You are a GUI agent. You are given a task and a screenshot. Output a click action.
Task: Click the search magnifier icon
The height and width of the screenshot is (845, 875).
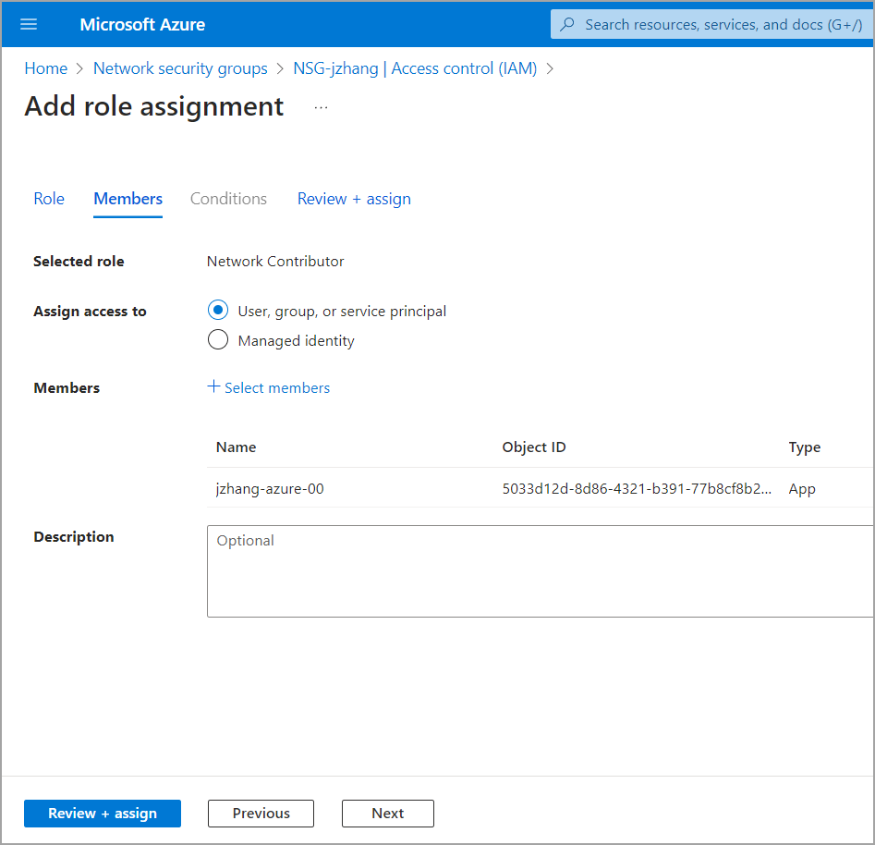coord(568,24)
